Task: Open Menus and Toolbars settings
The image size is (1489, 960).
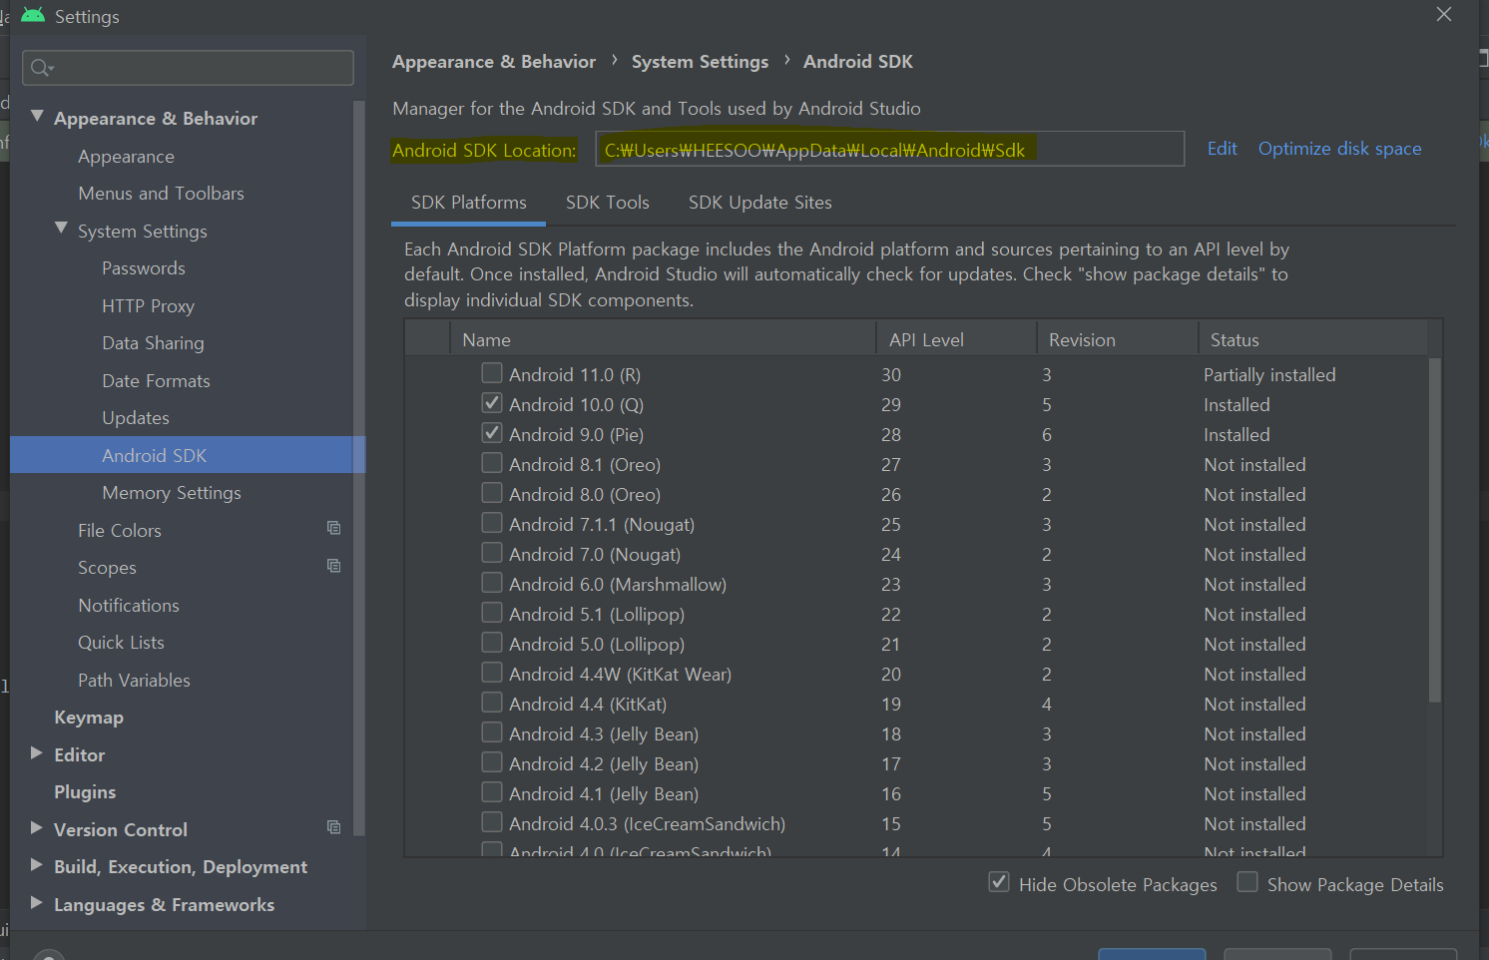Action: point(161,194)
